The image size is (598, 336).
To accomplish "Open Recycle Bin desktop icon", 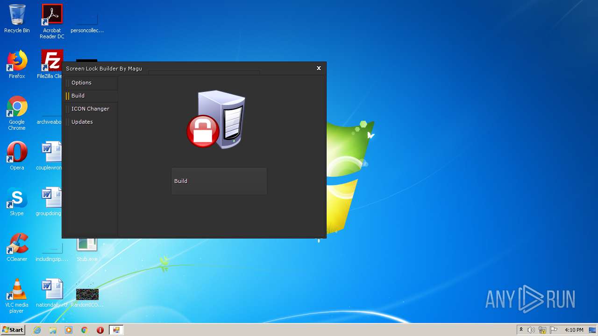I will point(17,19).
